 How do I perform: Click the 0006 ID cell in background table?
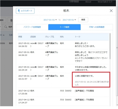3,43
